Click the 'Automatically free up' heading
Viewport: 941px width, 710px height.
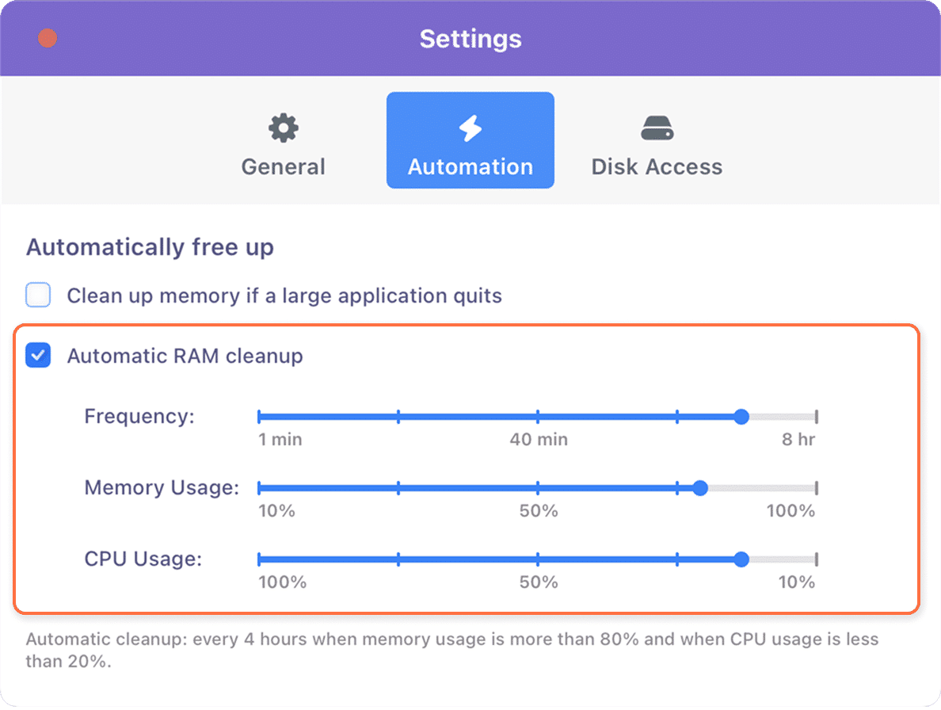point(150,247)
